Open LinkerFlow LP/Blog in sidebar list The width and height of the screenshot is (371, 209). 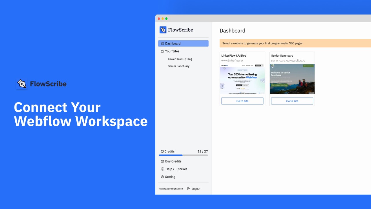[x=180, y=59]
